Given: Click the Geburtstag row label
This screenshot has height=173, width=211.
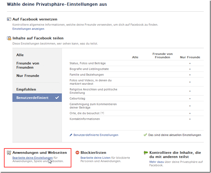Looking at the screenshot, I should pyautogui.click(x=77, y=99).
